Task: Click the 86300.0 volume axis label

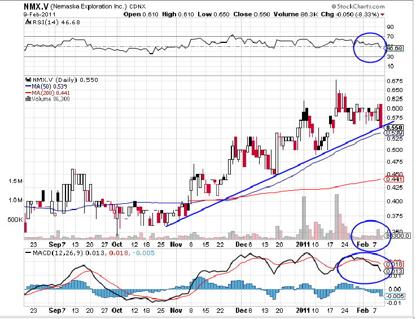Action: 398,235
